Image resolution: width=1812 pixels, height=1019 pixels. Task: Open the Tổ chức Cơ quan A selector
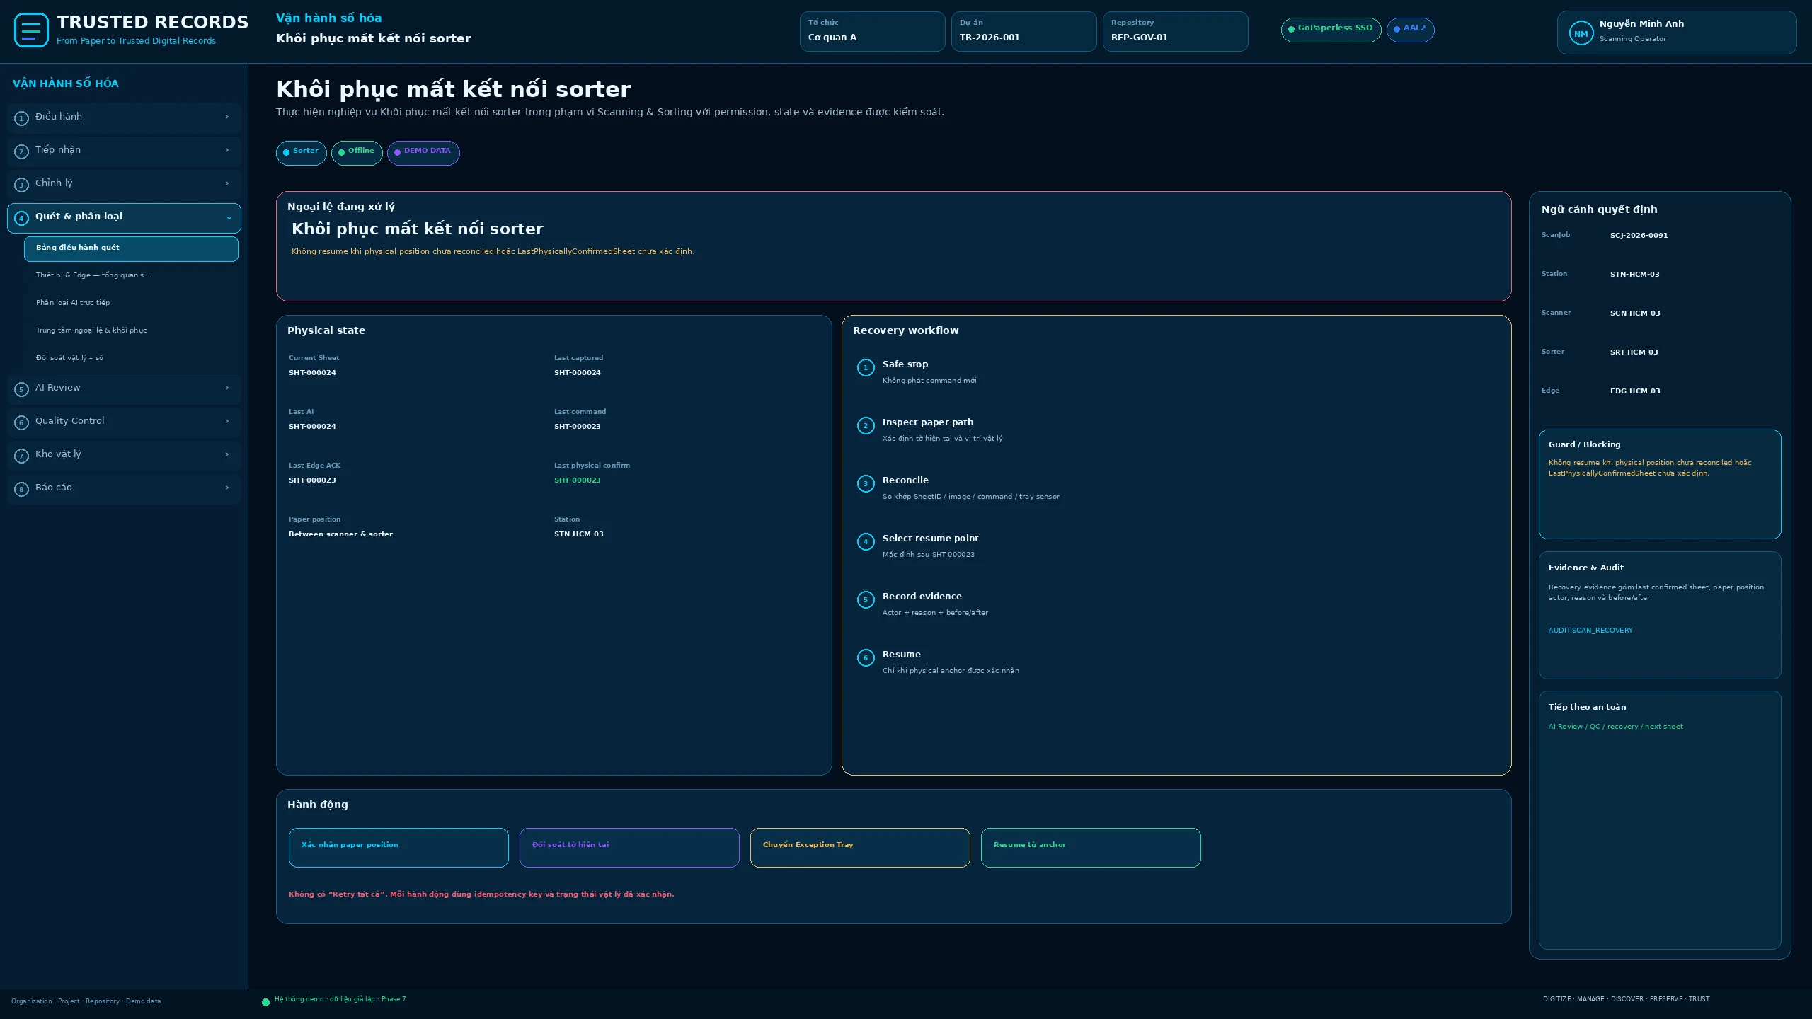click(x=872, y=31)
